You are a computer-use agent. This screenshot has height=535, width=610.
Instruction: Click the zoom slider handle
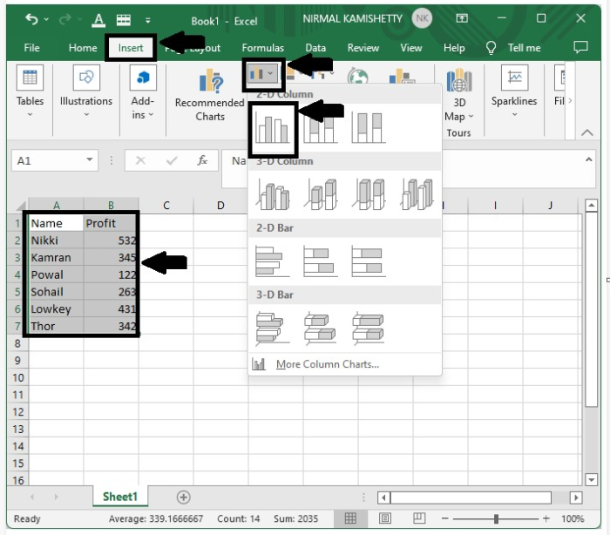click(496, 518)
